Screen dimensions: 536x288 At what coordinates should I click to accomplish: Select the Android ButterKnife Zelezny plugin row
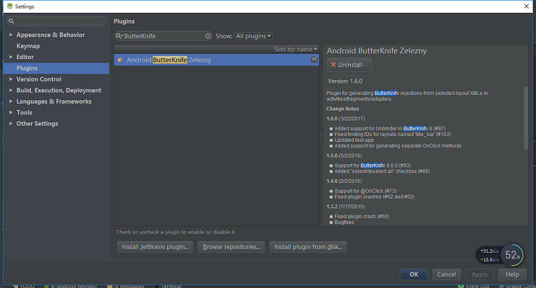pyautogui.click(x=217, y=60)
